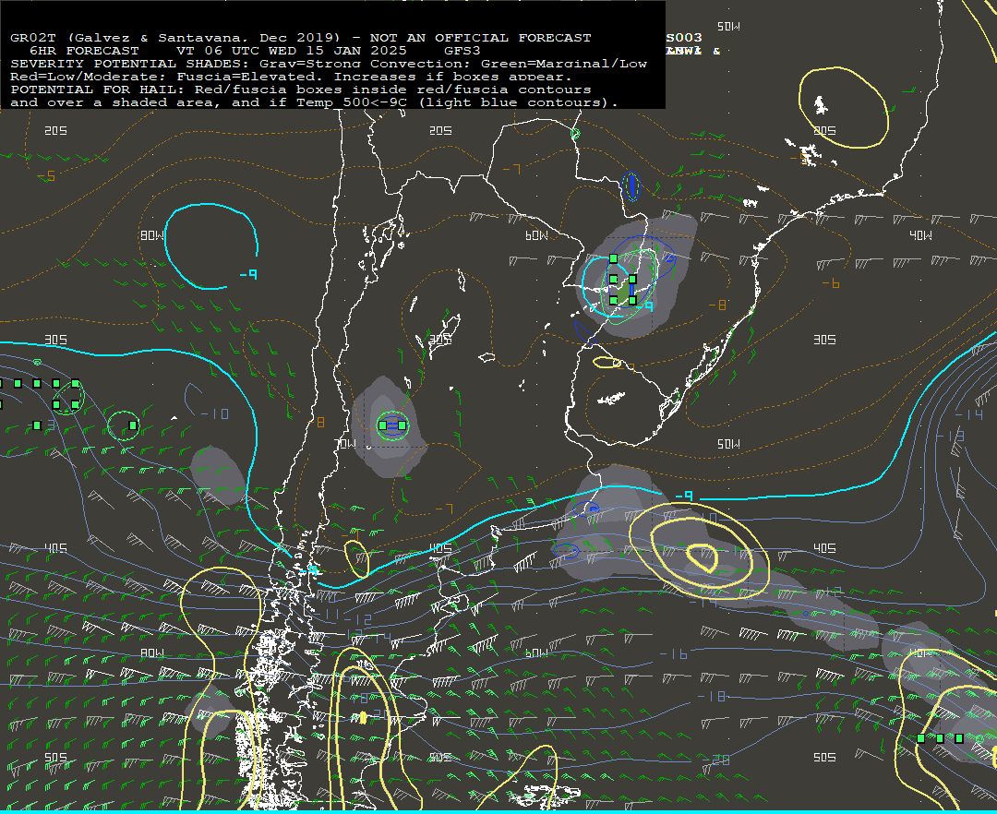Select the 'GFS3' model label

click(462, 51)
